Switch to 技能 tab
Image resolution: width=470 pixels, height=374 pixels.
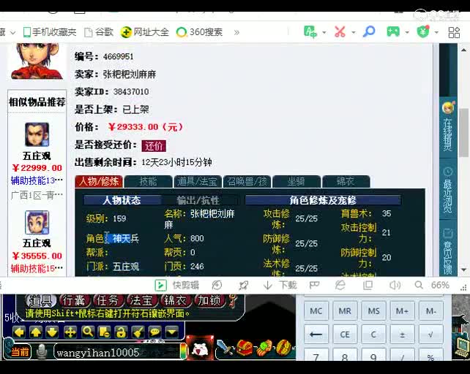click(148, 182)
